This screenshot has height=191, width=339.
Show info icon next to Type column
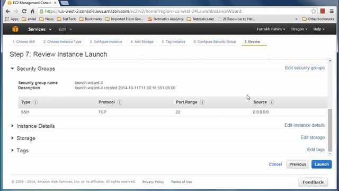pyautogui.click(x=35, y=102)
